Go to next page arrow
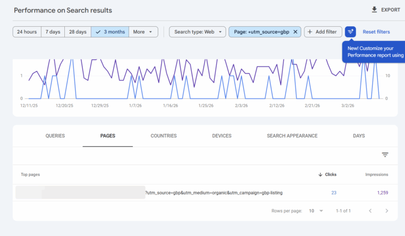 click(x=387, y=211)
